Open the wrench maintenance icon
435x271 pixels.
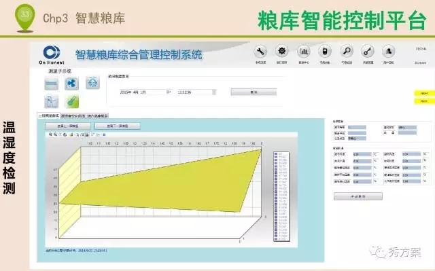click(260, 52)
